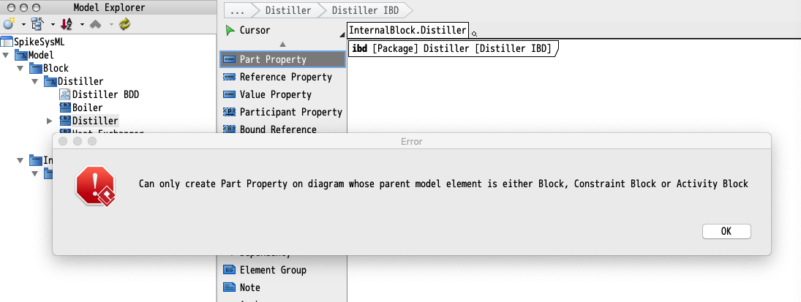Click sort A-Z icon in Model Explorer
The image size is (801, 302).
[x=67, y=23]
